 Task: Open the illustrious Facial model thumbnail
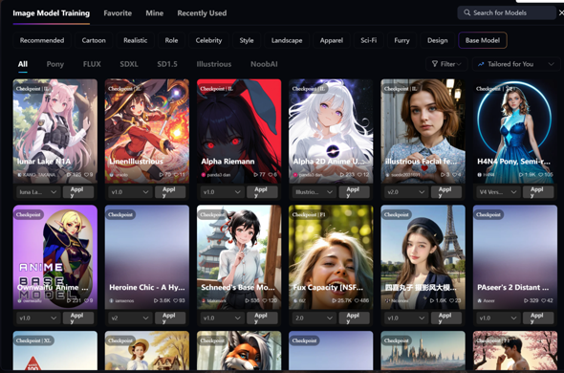point(423,131)
